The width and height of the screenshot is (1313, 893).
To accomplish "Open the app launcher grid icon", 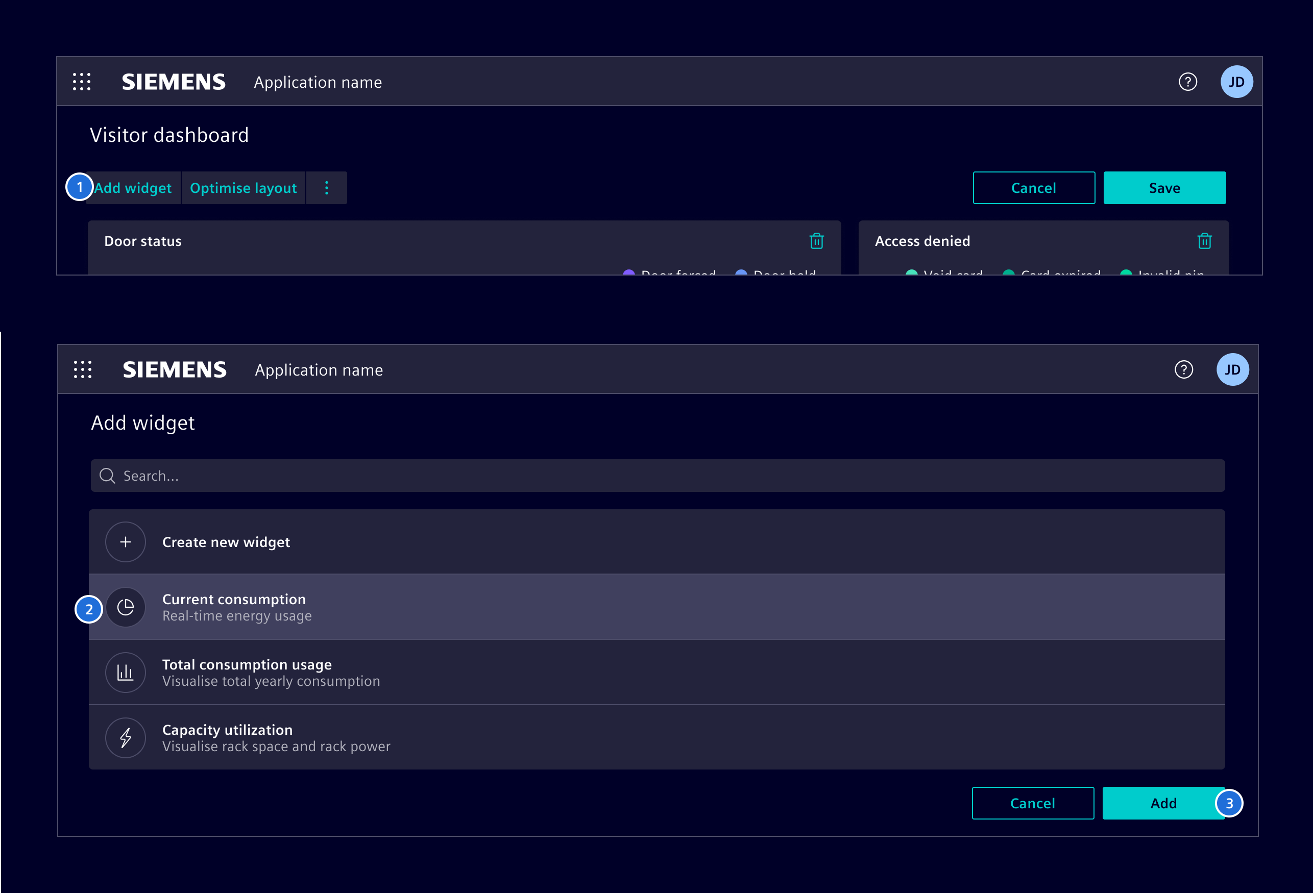I will (x=83, y=81).
